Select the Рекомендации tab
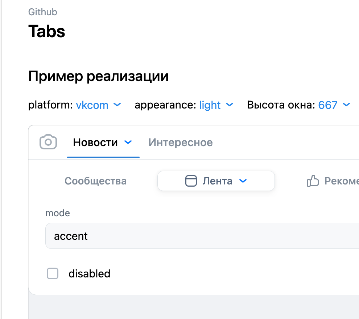 pyautogui.click(x=337, y=181)
